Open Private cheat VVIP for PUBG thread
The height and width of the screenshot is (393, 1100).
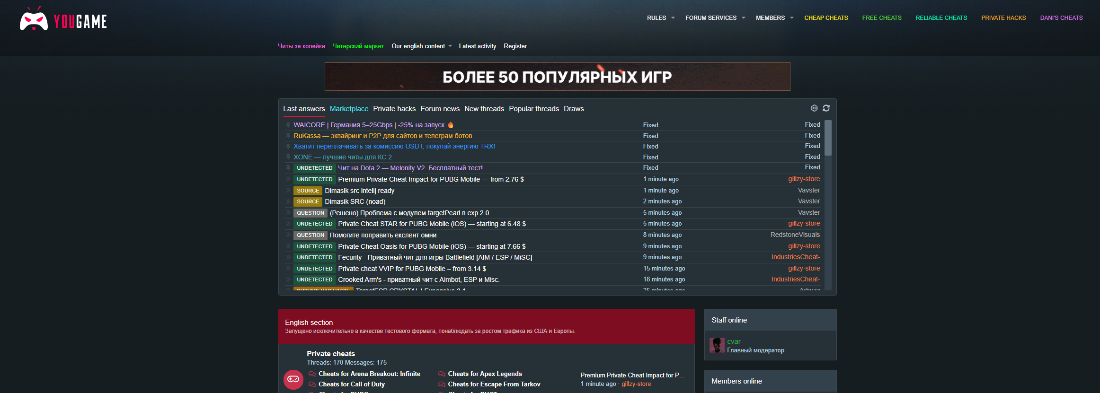point(412,269)
